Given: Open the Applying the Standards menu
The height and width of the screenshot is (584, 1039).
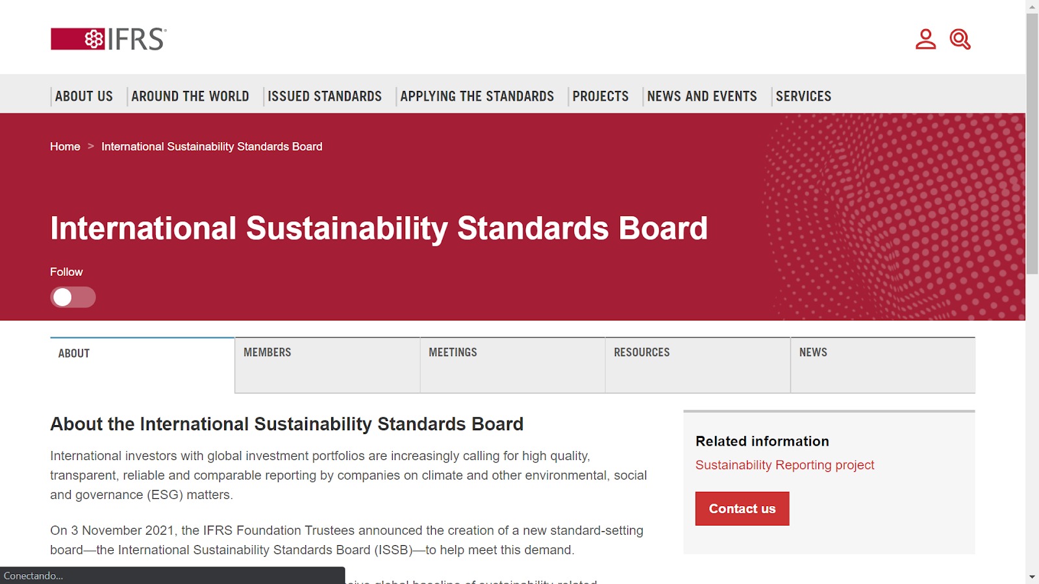Looking at the screenshot, I should click(x=477, y=96).
